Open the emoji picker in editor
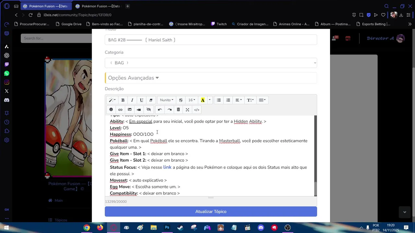This screenshot has width=415, height=233. coord(111,110)
